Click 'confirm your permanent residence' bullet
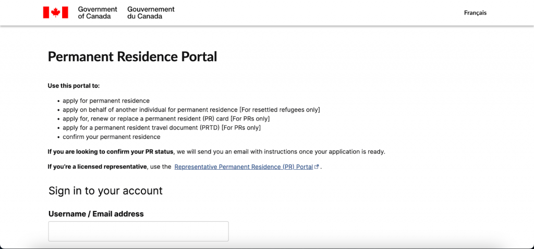This screenshot has height=249, width=534. click(x=112, y=137)
